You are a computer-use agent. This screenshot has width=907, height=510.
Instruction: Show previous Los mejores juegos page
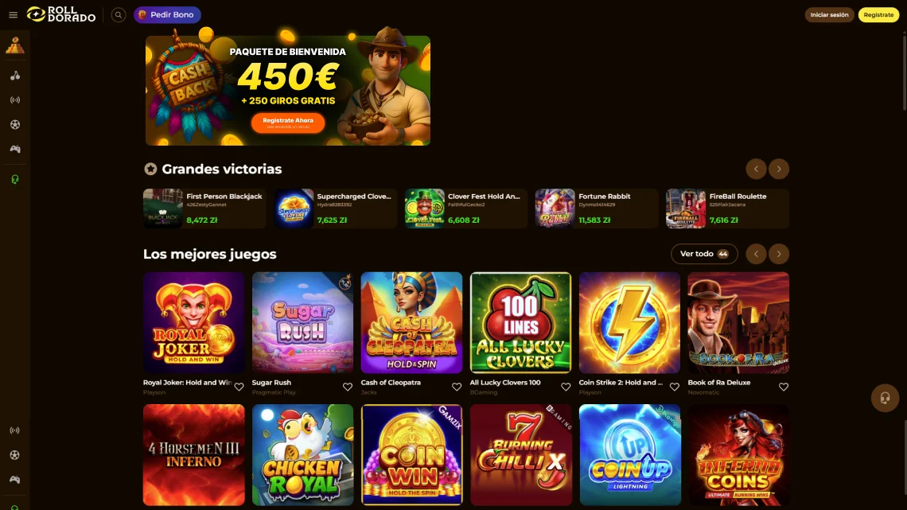coord(756,254)
